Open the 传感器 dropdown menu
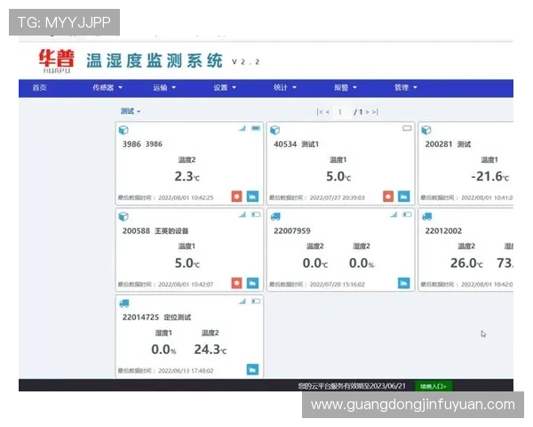 click(x=107, y=87)
